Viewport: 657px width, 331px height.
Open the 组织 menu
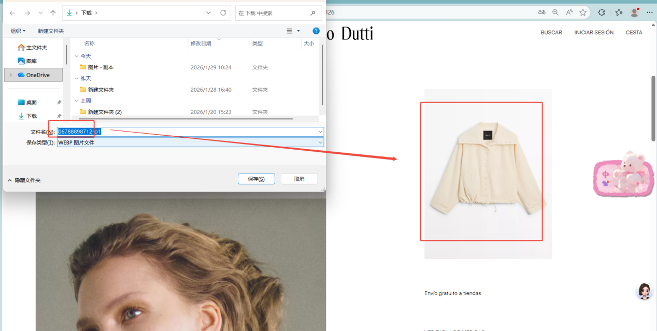(18, 31)
